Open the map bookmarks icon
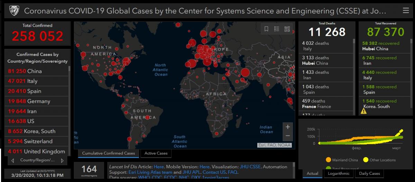This screenshot has height=182, width=415. click(266, 29)
